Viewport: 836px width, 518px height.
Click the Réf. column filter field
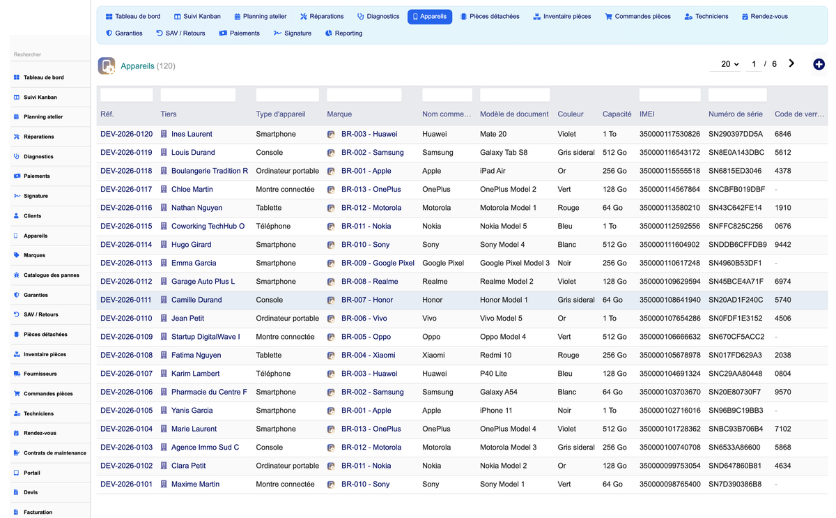tap(126, 95)
